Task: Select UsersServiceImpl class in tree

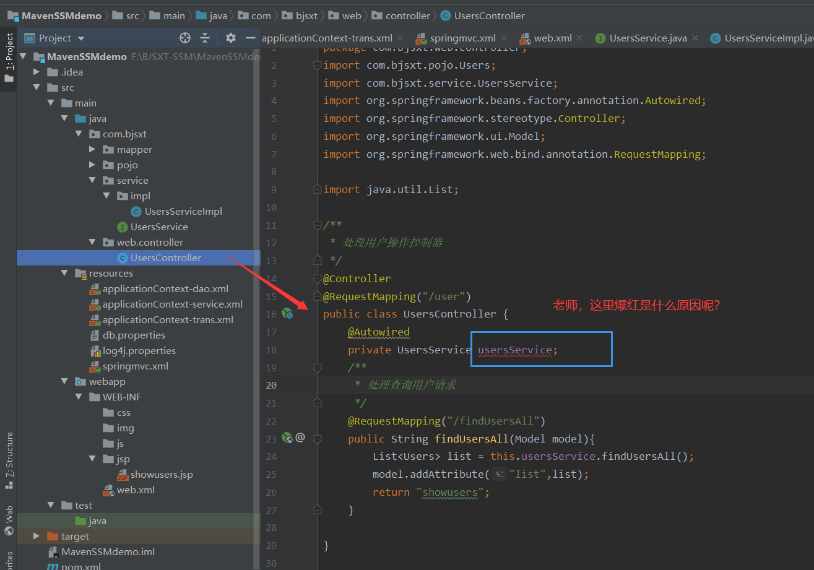Action: coord(176,211)
